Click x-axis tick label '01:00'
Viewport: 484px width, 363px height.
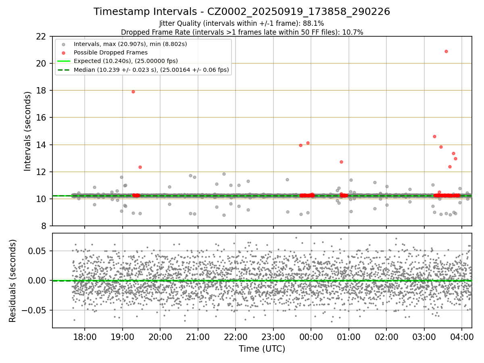click(348, 337)
